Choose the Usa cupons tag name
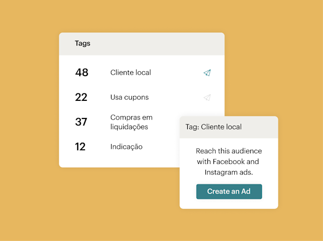This screenshot has width=323, height=241. pyautogui.click(x=129, y=97)
